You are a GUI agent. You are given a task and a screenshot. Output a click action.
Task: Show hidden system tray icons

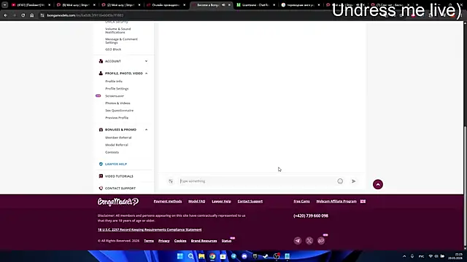coord(404,256)
